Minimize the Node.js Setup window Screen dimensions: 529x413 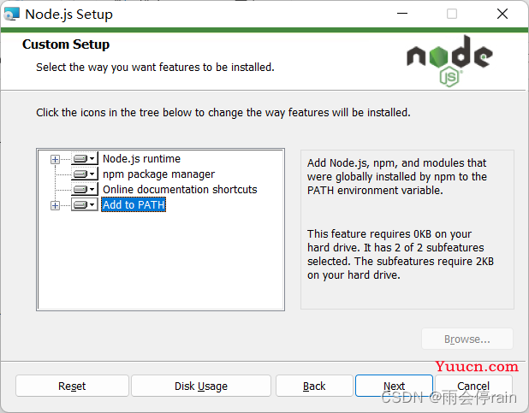(402, 14)
